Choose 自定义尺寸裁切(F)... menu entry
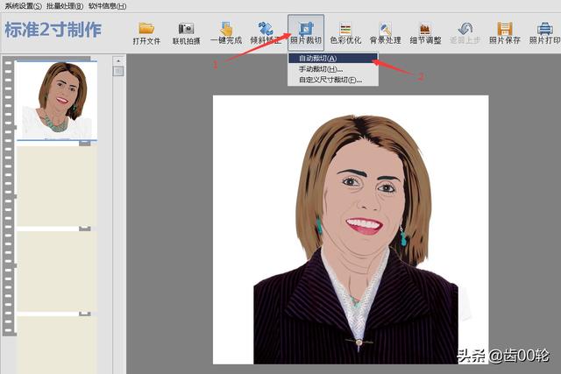This screenshot has width=561, height=374. [329, 80]
